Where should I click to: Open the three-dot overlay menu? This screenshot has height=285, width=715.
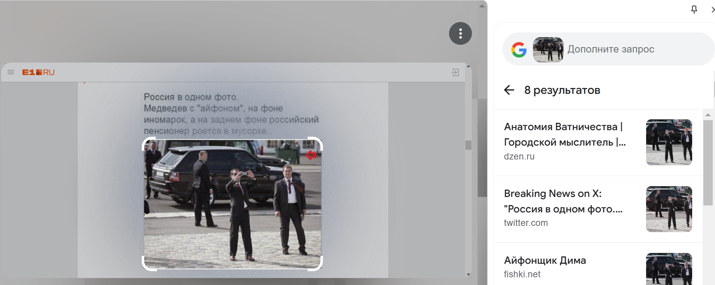pyautogui.click(x=460, y=34)
